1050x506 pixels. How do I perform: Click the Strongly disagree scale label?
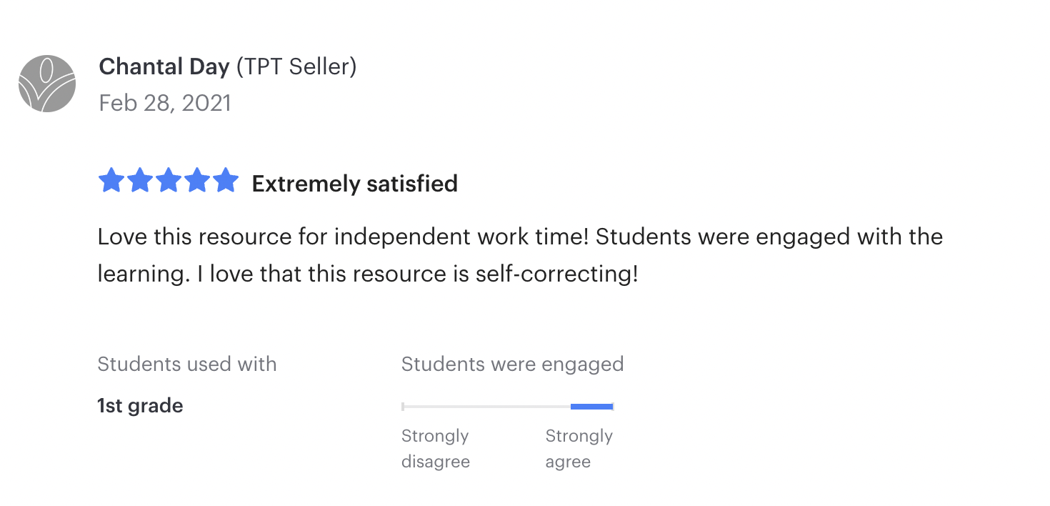(x=436, y=448)
